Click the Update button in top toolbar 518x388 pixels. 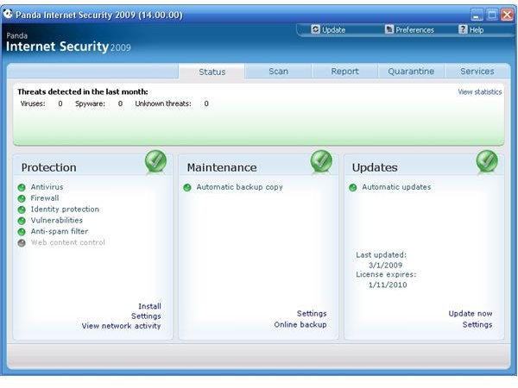(x=328, y=29)
